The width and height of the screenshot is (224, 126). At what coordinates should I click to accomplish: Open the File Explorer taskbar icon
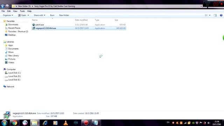coord(35,123)
